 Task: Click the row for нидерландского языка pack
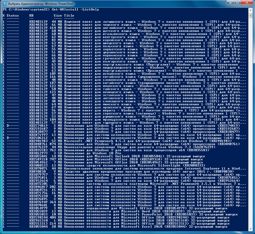[x=124, y=68]
